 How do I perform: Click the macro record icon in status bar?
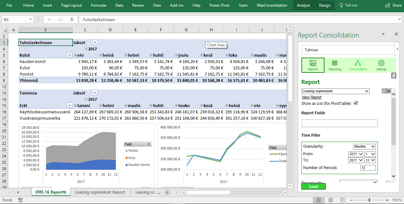click(x=21, y=200)
